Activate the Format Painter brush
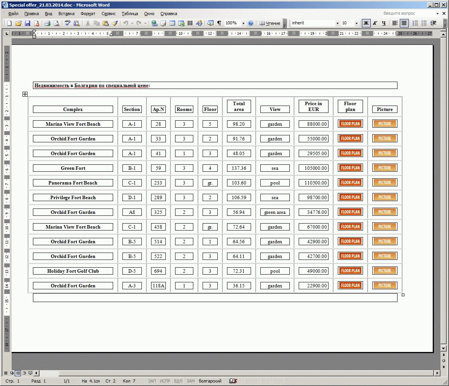This screenshot has height=386, width=449. tap(115, 23)
